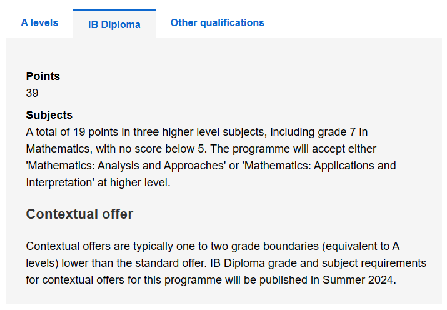This screenshot has height=310, width=447.
Task: Click the points value 39
Action: [32, 93]
